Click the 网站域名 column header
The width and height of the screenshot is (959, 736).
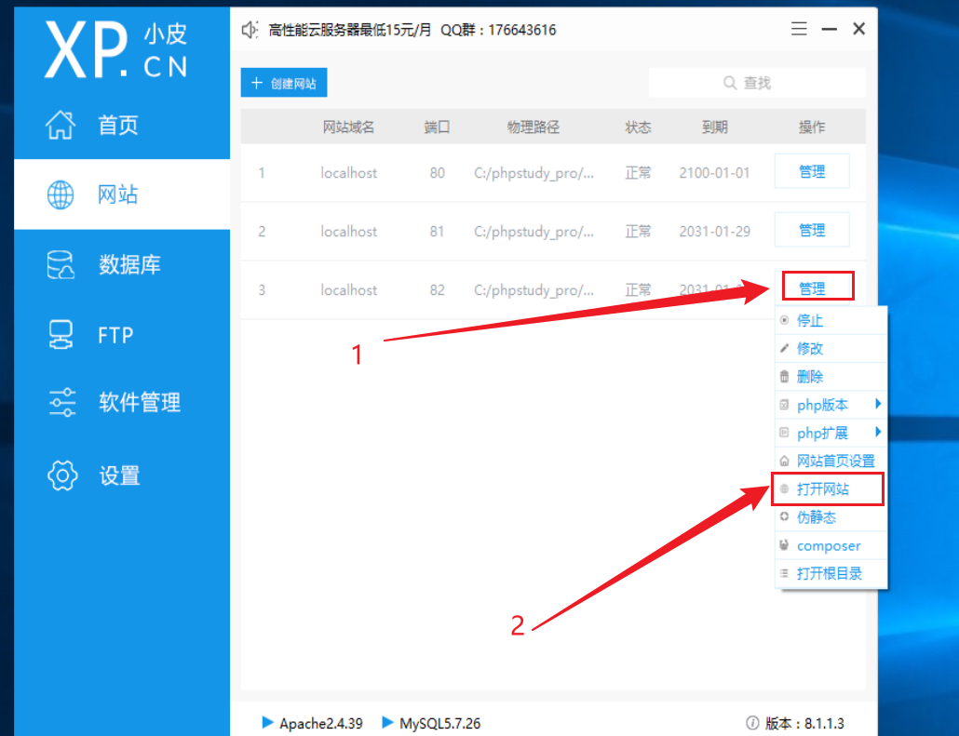348,127
